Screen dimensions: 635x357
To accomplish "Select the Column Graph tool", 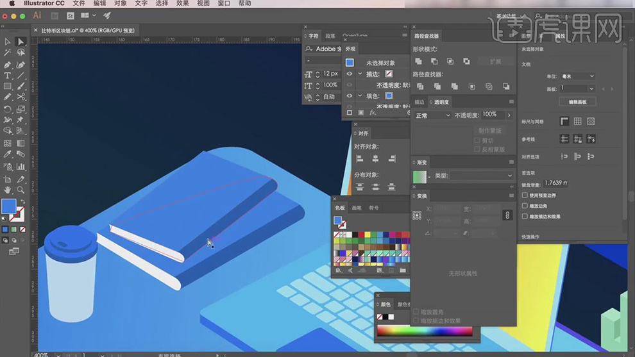I will pyautogui.click(x=21, y=167).
